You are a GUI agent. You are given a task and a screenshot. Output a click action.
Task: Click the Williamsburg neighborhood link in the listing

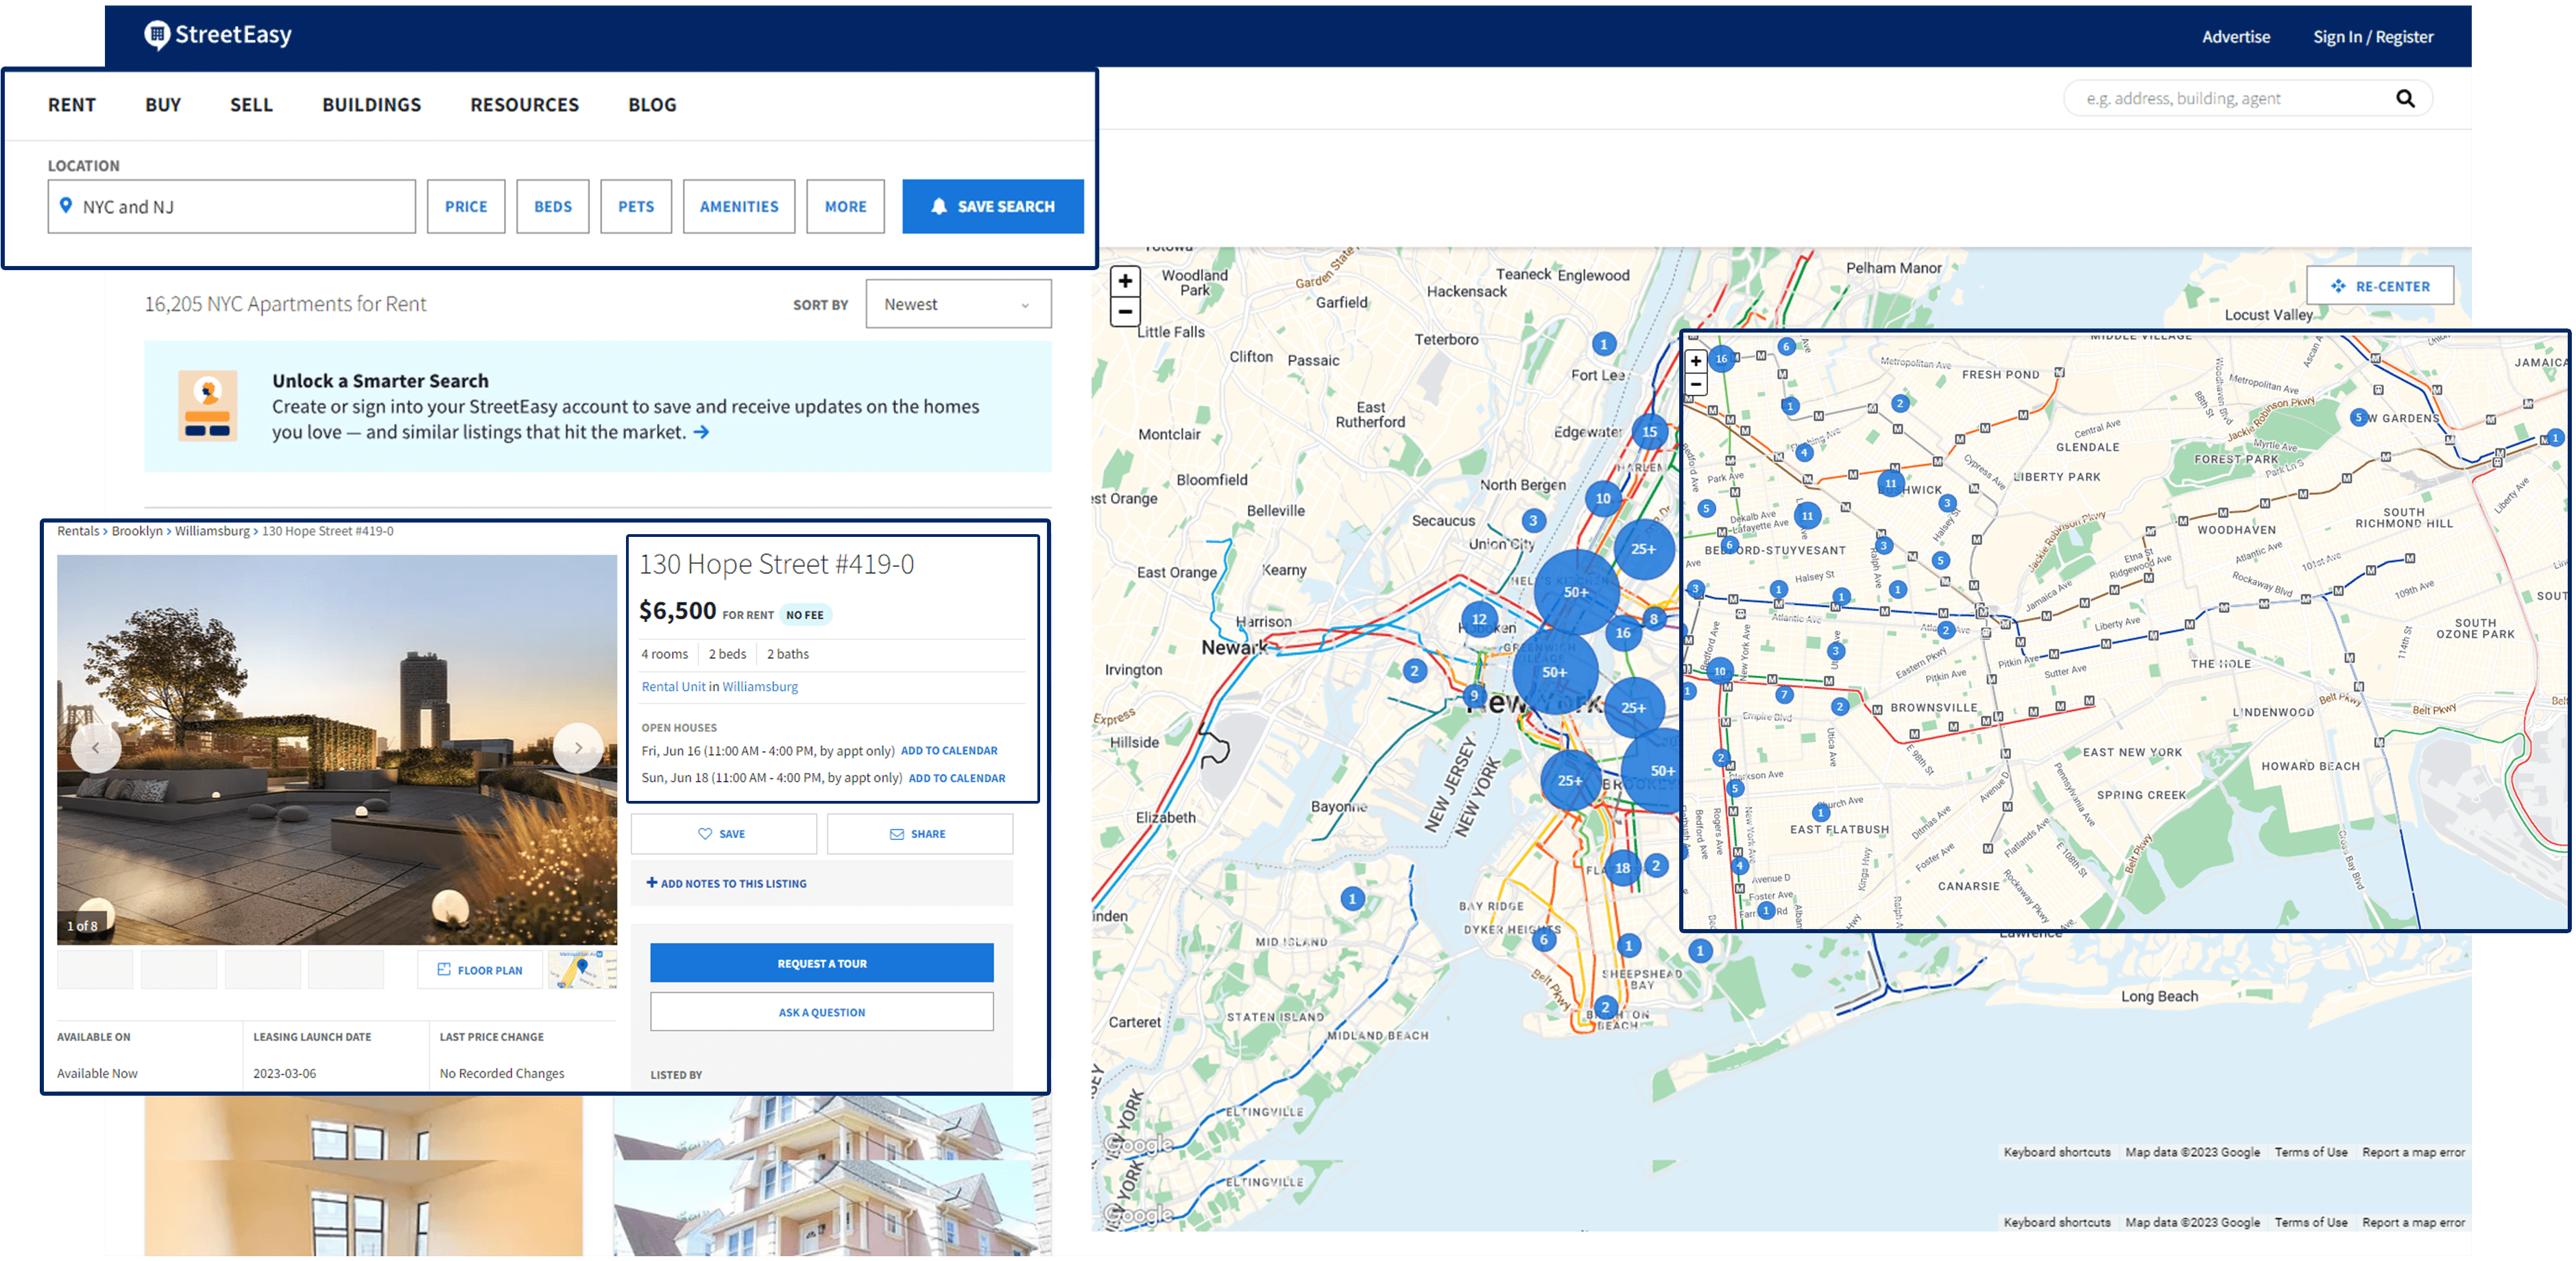click(x=760, y=686)
